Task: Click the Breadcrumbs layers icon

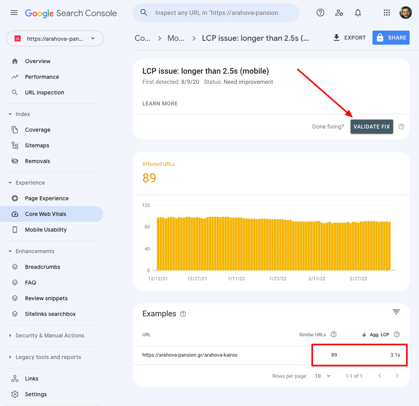Action: (15, 267)
